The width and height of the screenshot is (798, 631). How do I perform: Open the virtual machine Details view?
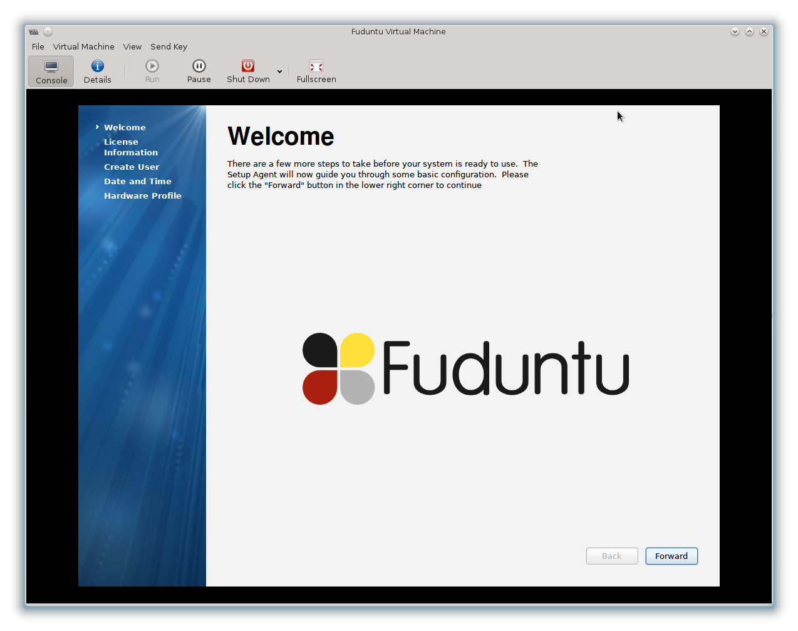pyautogui.click(x=98, y=71)
